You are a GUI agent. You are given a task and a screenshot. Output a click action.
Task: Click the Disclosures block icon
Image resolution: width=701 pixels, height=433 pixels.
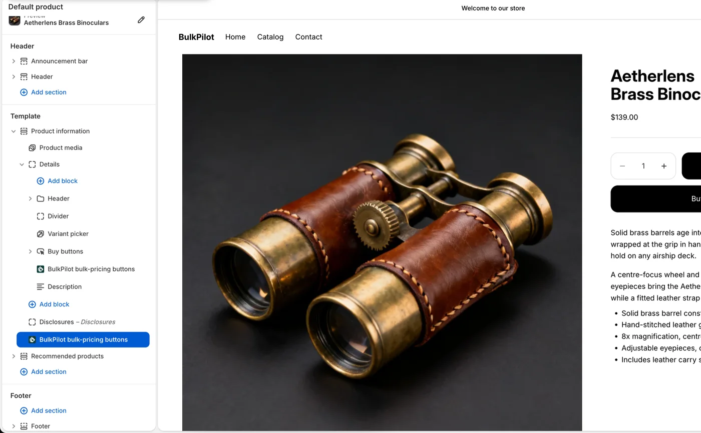[x=32, y=322]
